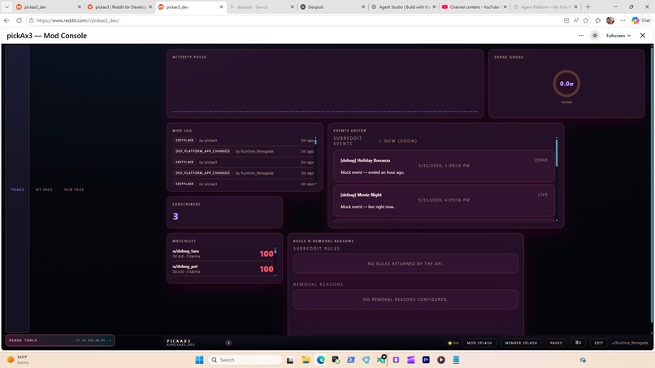Click first DEV_PLATFORM_APP_CHANGED log entry
Image resolution: width=655 pixels, height=368 pixels.
(242, 151)
